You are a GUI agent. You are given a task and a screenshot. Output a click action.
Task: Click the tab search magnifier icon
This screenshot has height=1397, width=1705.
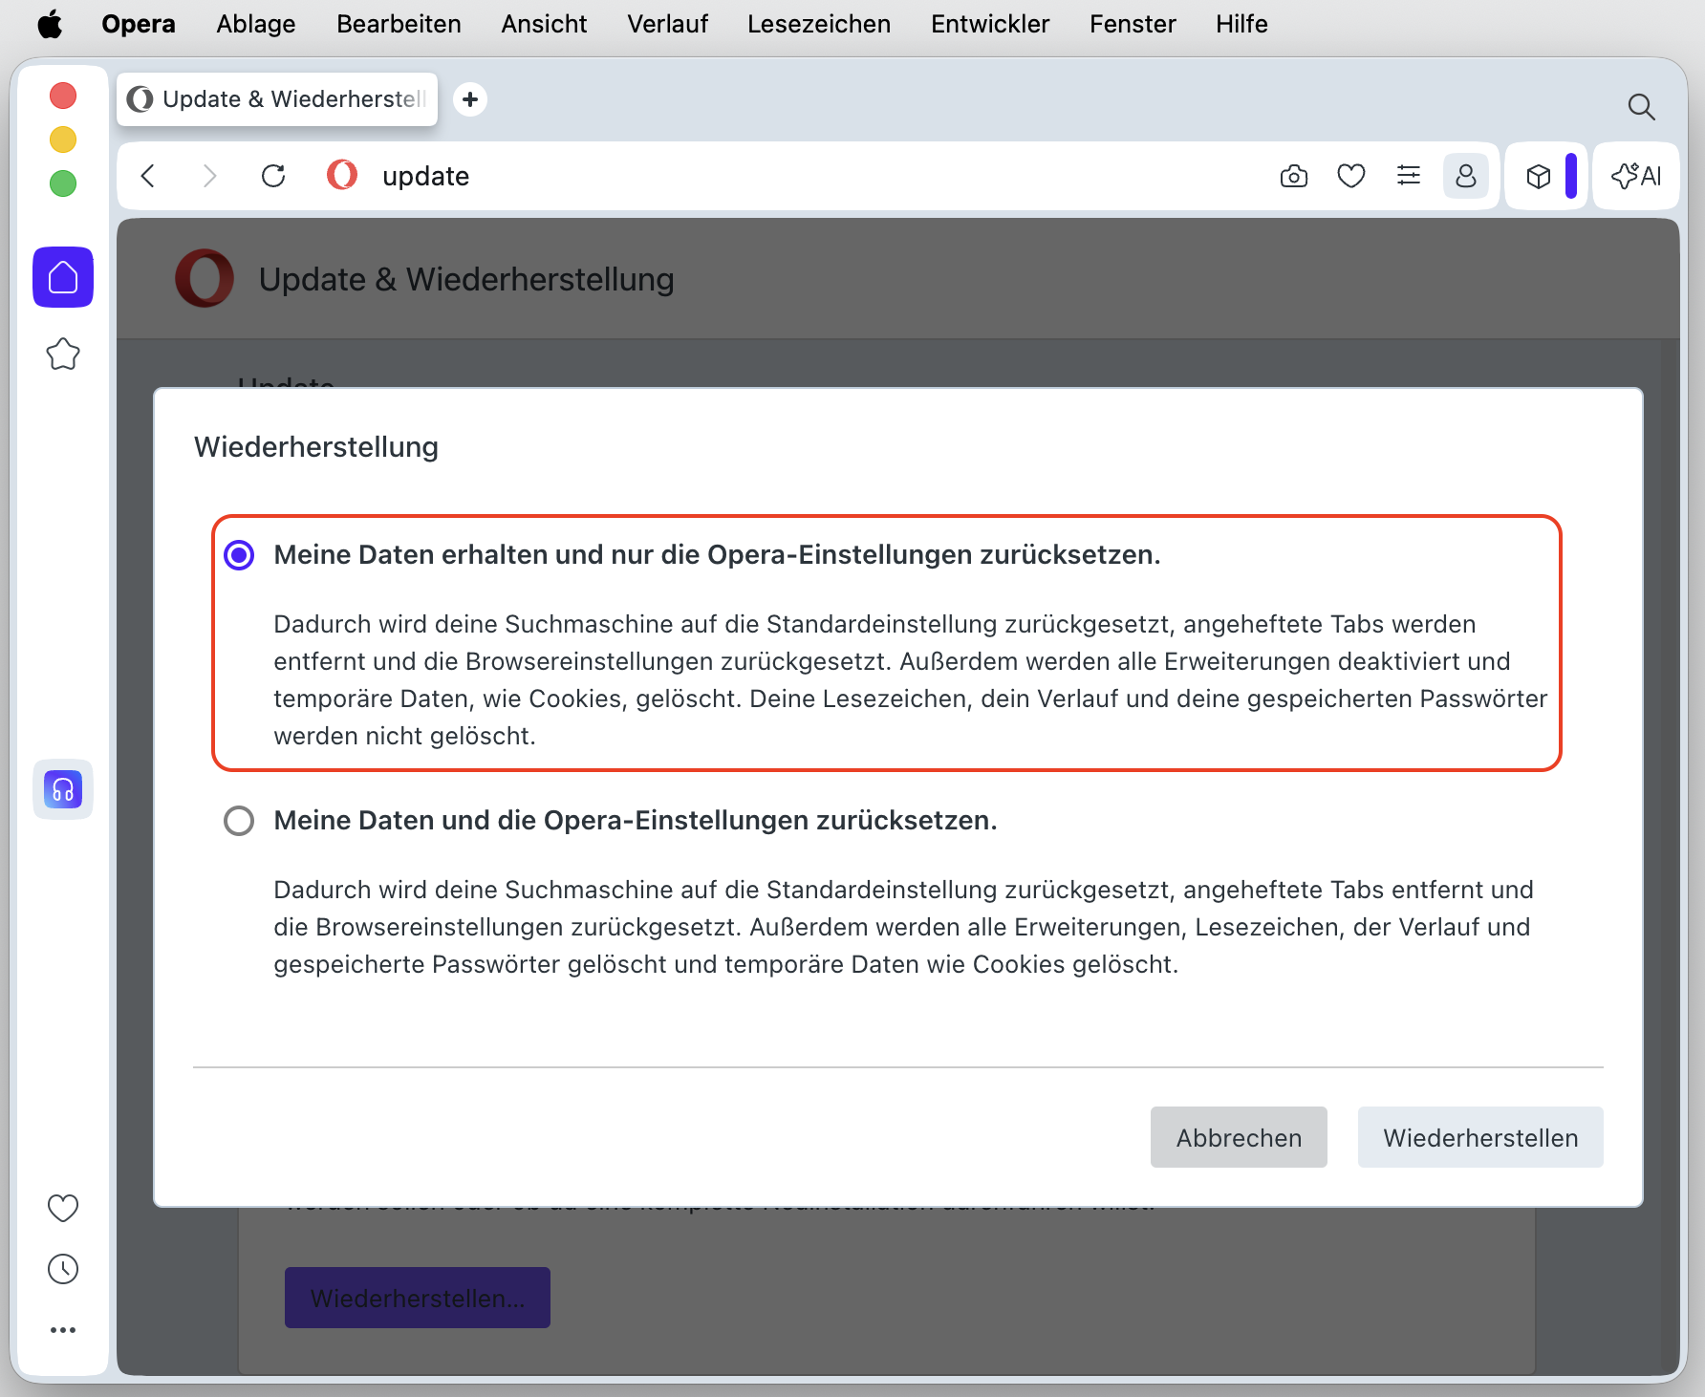pyautogui.click(x=1641, y=107)
